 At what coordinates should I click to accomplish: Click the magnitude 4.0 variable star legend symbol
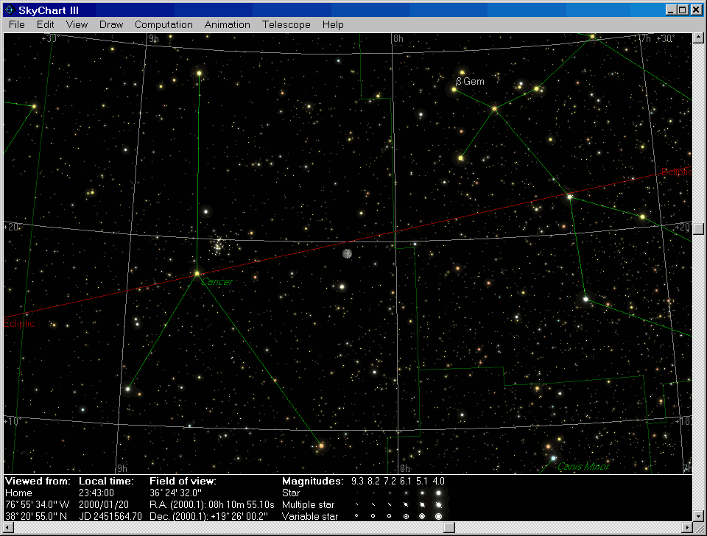(438, 516)
